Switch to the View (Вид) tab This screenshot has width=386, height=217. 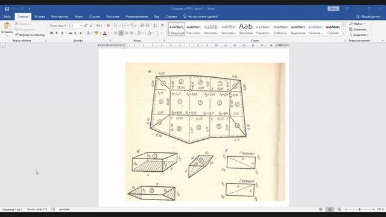(157, 16)
